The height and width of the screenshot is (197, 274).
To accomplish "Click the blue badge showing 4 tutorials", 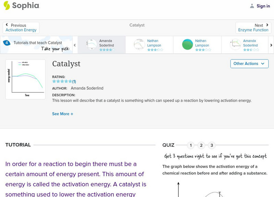I will [x=7, y=43].
